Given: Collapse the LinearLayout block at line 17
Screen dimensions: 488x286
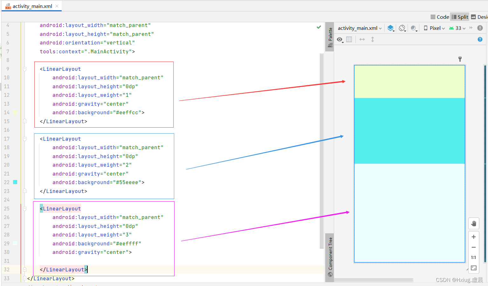Looking at the screenshot, I should [24, 139].
